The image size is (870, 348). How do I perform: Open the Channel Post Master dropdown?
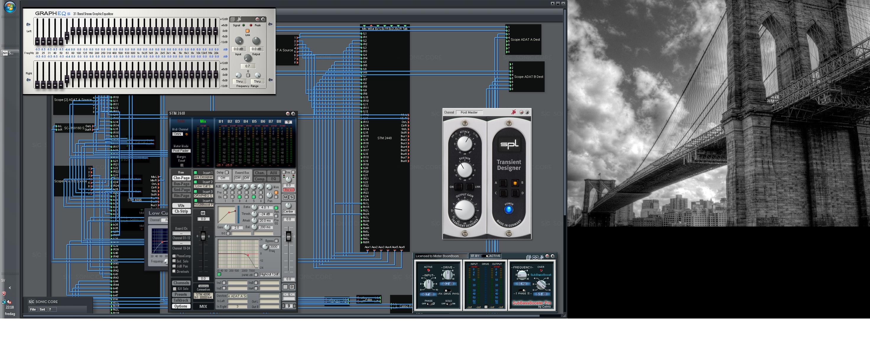click(x=470, y=112)
